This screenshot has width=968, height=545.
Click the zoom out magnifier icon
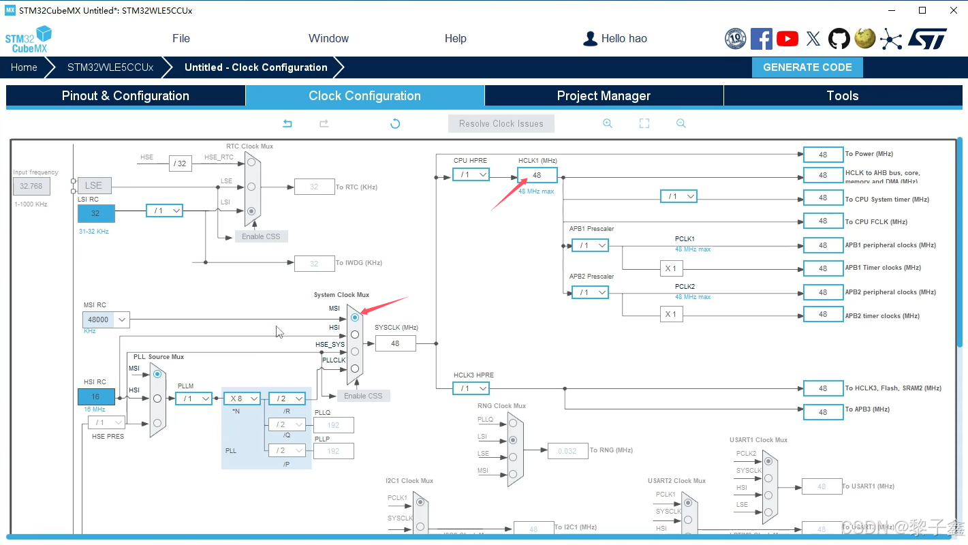[x=681, y=123]
